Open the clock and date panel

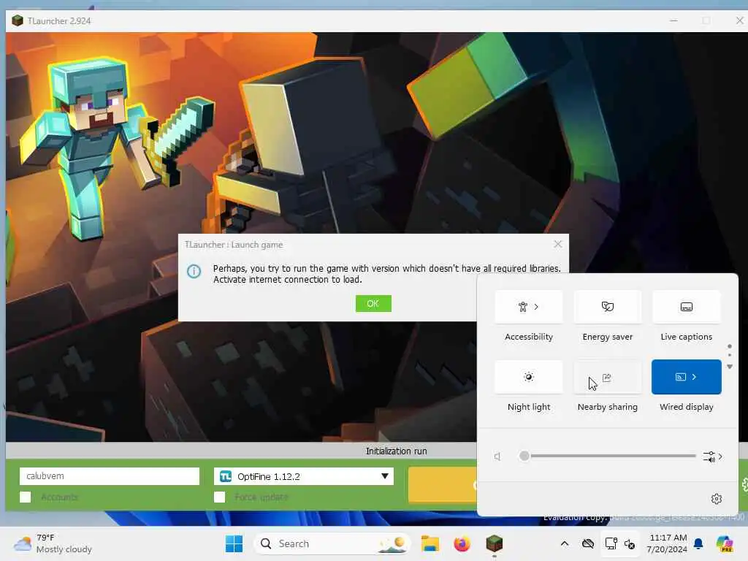[x=668, y=543]
